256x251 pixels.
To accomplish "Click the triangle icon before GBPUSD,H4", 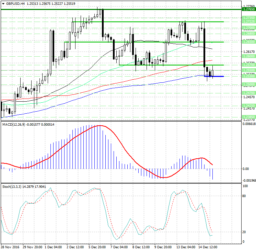I will point(3,3).
